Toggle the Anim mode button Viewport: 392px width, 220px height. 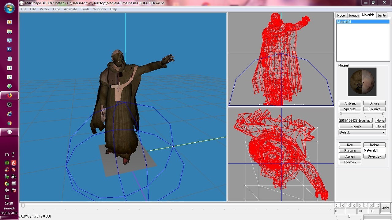[x=385, y=208]
